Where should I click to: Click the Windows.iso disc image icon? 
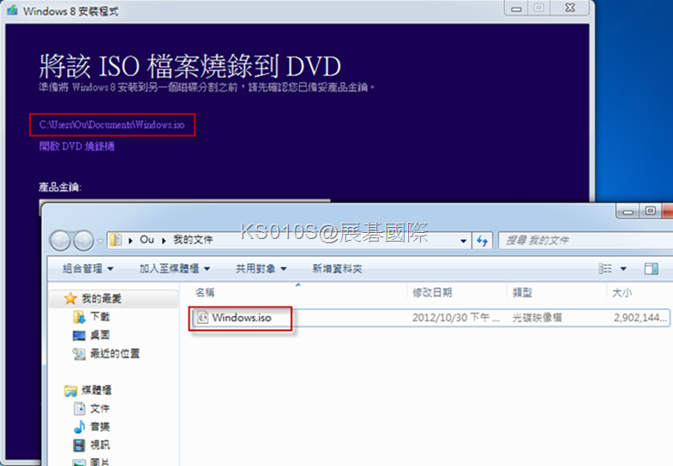click(x=202, y=318)
